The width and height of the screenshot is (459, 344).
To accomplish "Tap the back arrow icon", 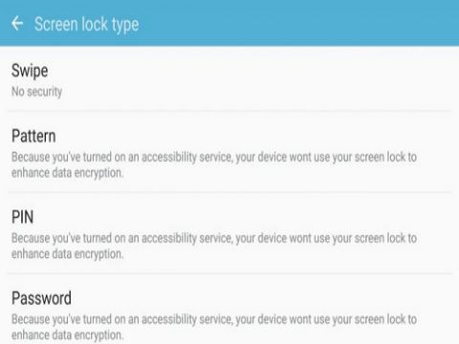I will tap(17, 24).
